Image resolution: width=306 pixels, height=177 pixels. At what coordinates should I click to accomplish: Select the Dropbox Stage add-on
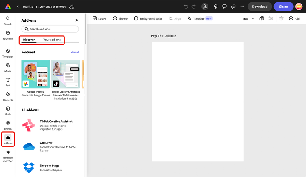pyautogui.click(x=50, y=168)
